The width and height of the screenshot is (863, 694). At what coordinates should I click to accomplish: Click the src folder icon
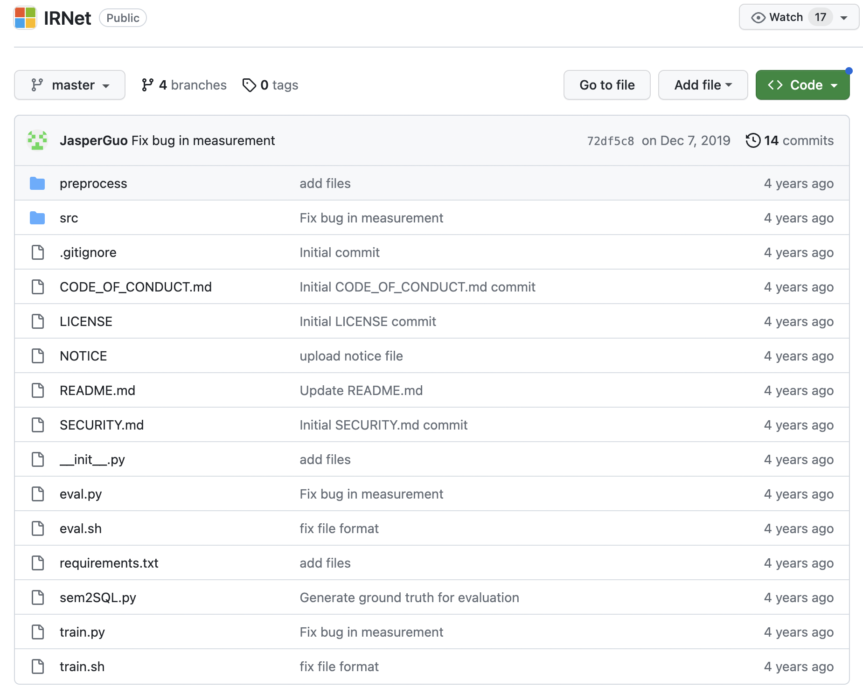pos(37,218)
